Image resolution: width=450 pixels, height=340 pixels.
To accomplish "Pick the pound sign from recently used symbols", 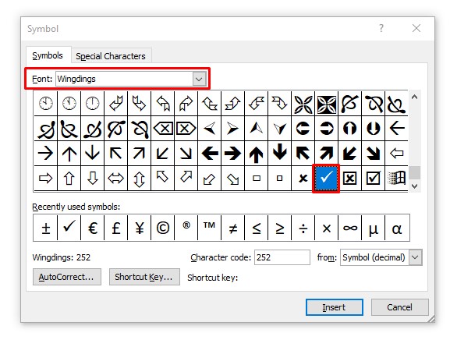I will [115, 228].
